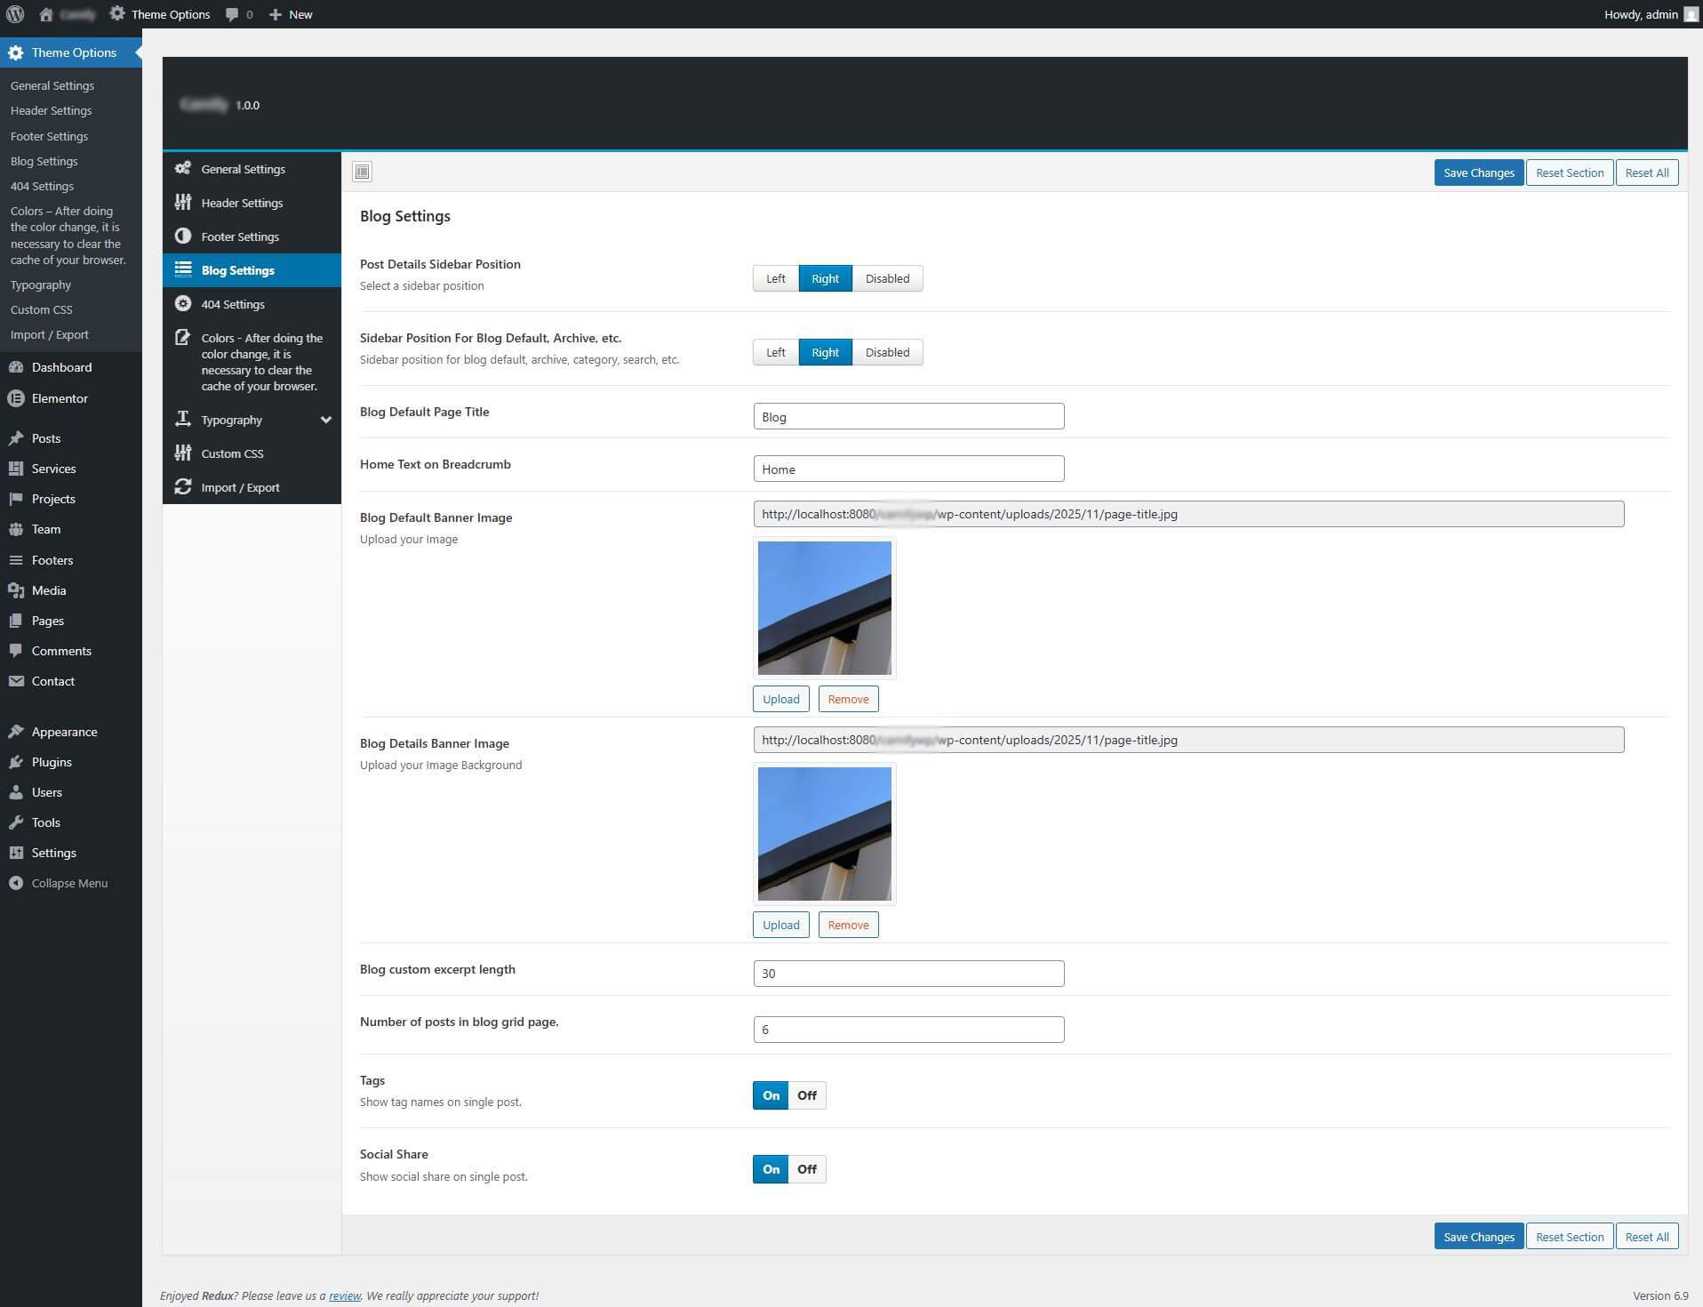
Task: Remove the Blog Default Banner Image
Action: (x=848, y=699)
